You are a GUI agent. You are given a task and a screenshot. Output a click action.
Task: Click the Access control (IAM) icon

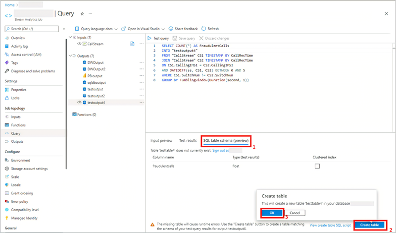[x=7, y=55]
